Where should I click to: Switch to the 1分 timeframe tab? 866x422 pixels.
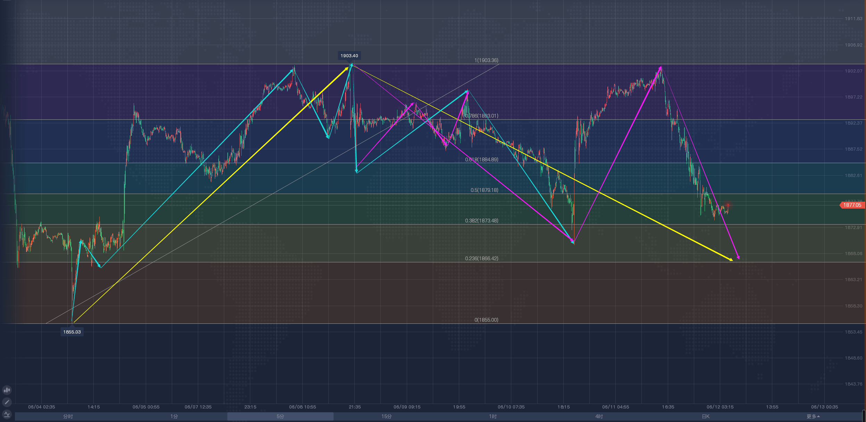pos(174,416)
